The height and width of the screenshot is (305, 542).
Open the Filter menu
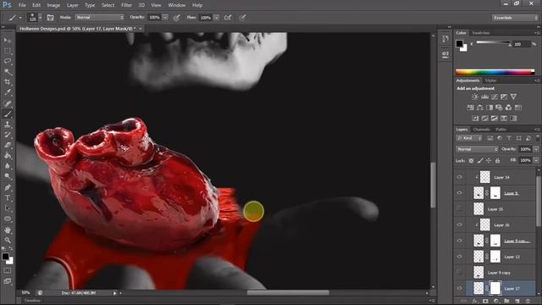[x=126, y=5]
